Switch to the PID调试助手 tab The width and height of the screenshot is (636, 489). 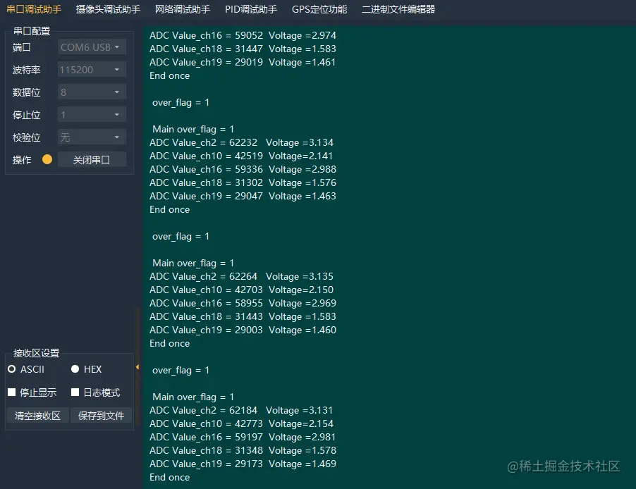click(x=251, y=9)
